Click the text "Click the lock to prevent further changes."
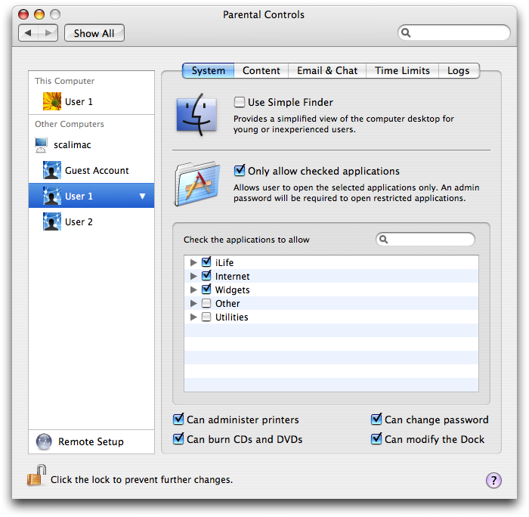Image resolution: width=529 pixels, height=517 pixels. tap(142, 479)
